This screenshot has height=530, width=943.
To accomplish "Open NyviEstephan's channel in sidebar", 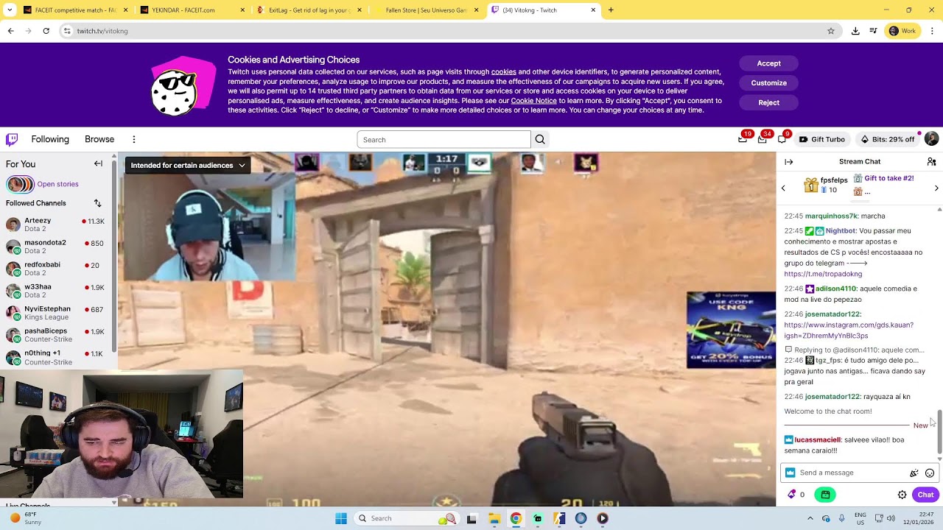I will tap(56, 313).
